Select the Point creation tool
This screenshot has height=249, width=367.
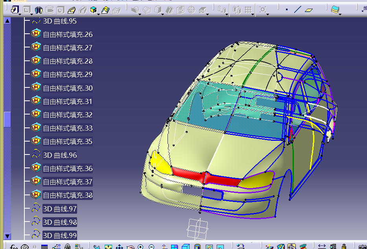[287, 9]
